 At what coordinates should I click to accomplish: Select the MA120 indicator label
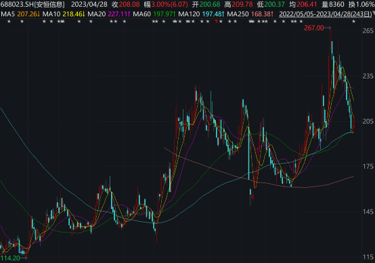(x=189, y=14)
